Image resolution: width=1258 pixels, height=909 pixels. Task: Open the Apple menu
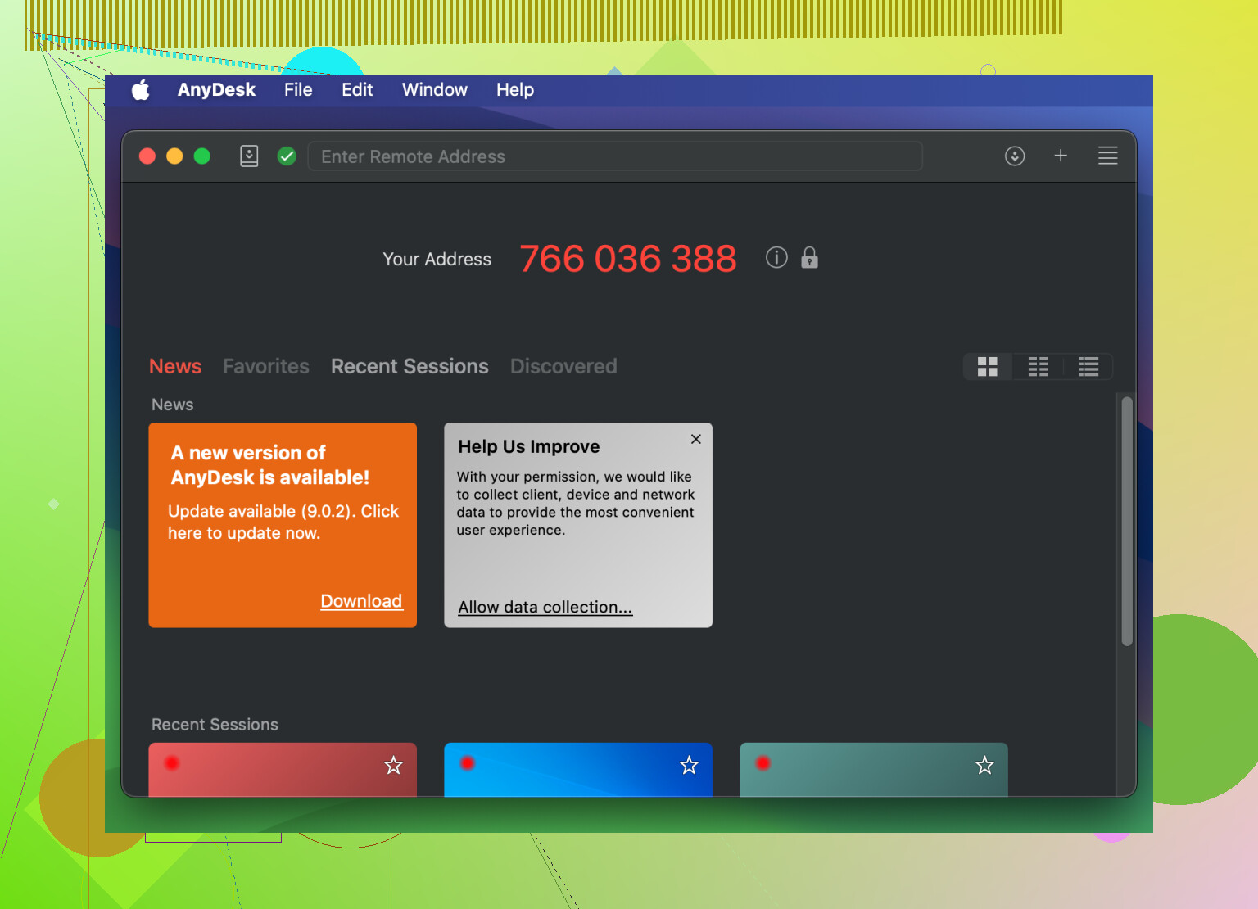141,90
